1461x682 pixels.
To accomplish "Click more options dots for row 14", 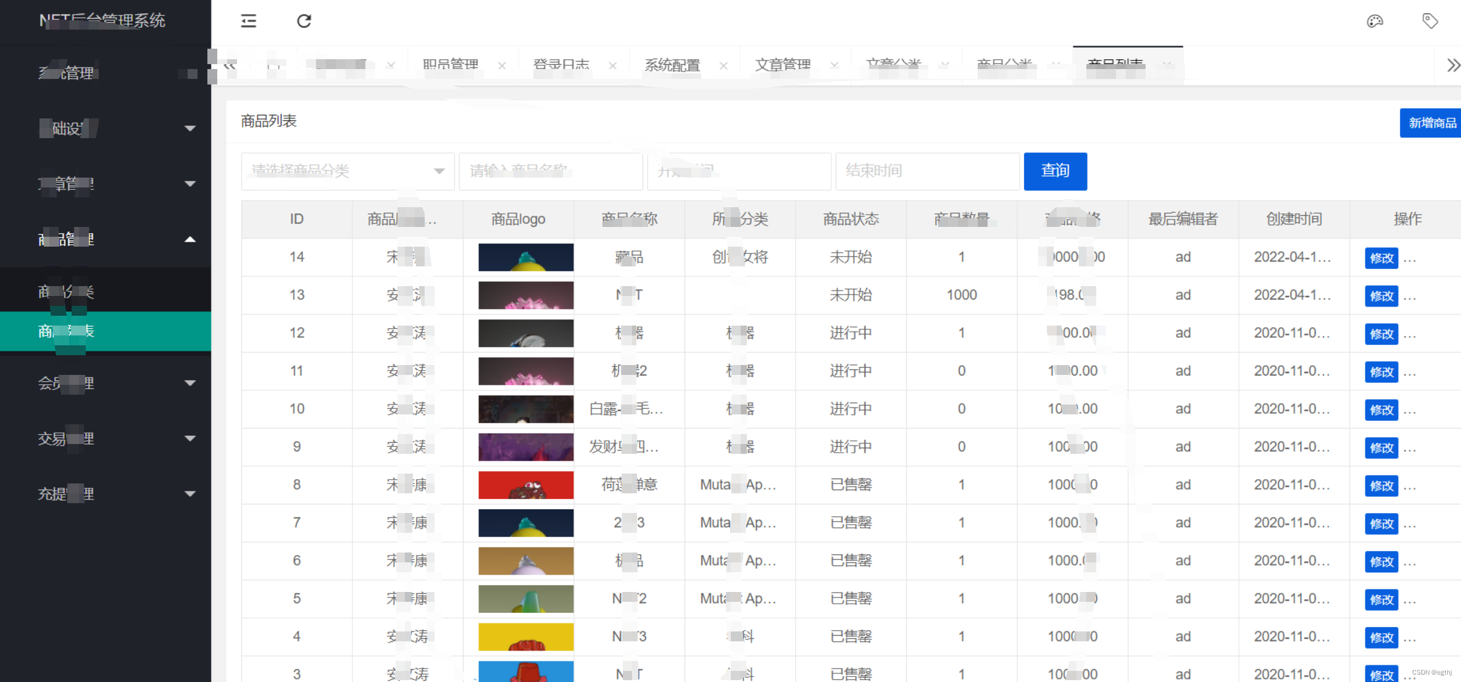I will [1410, 258].
